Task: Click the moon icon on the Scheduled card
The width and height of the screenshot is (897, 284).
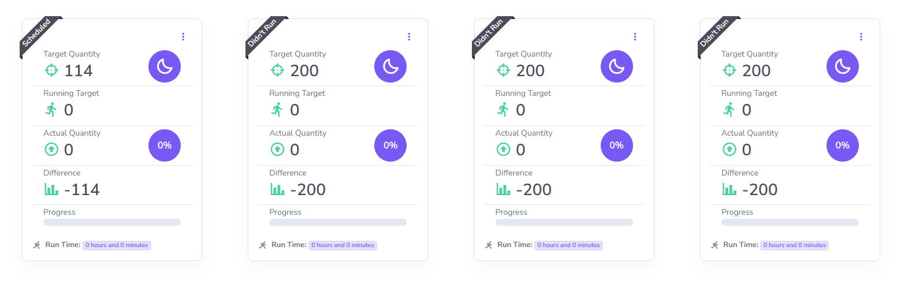Action: (165, 66)
